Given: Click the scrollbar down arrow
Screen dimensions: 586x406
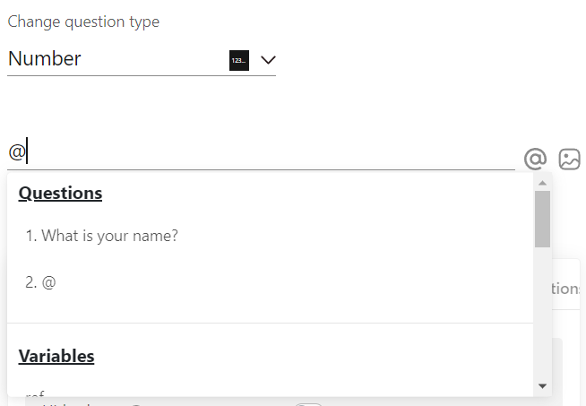Looking at the screenshot, I should click(x=543, y=385).
